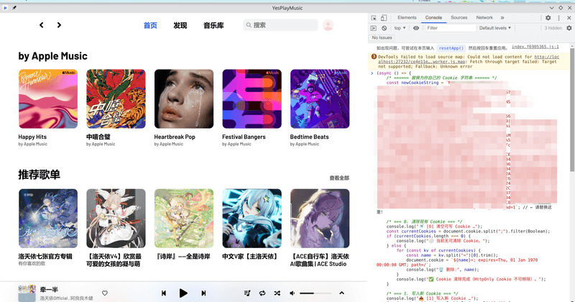Open the Happy Hits playlist cover
The height and width of the screenshot is (302, 575).
tap(48, 99)
